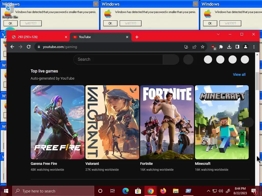
Task: Open a new tab with the plus button
Action: tap(137, 37)
